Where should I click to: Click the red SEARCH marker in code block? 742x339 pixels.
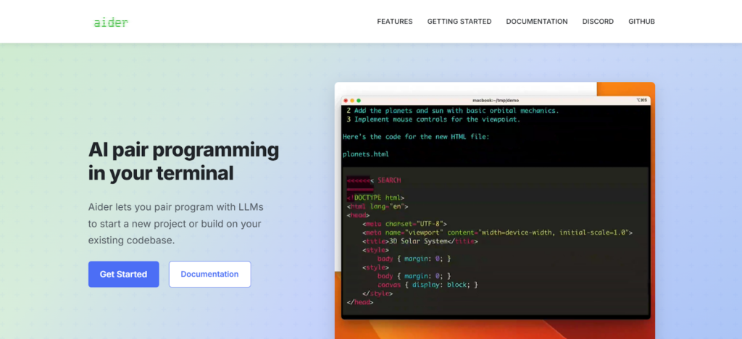pyautogui.click(x=389, y=180)
